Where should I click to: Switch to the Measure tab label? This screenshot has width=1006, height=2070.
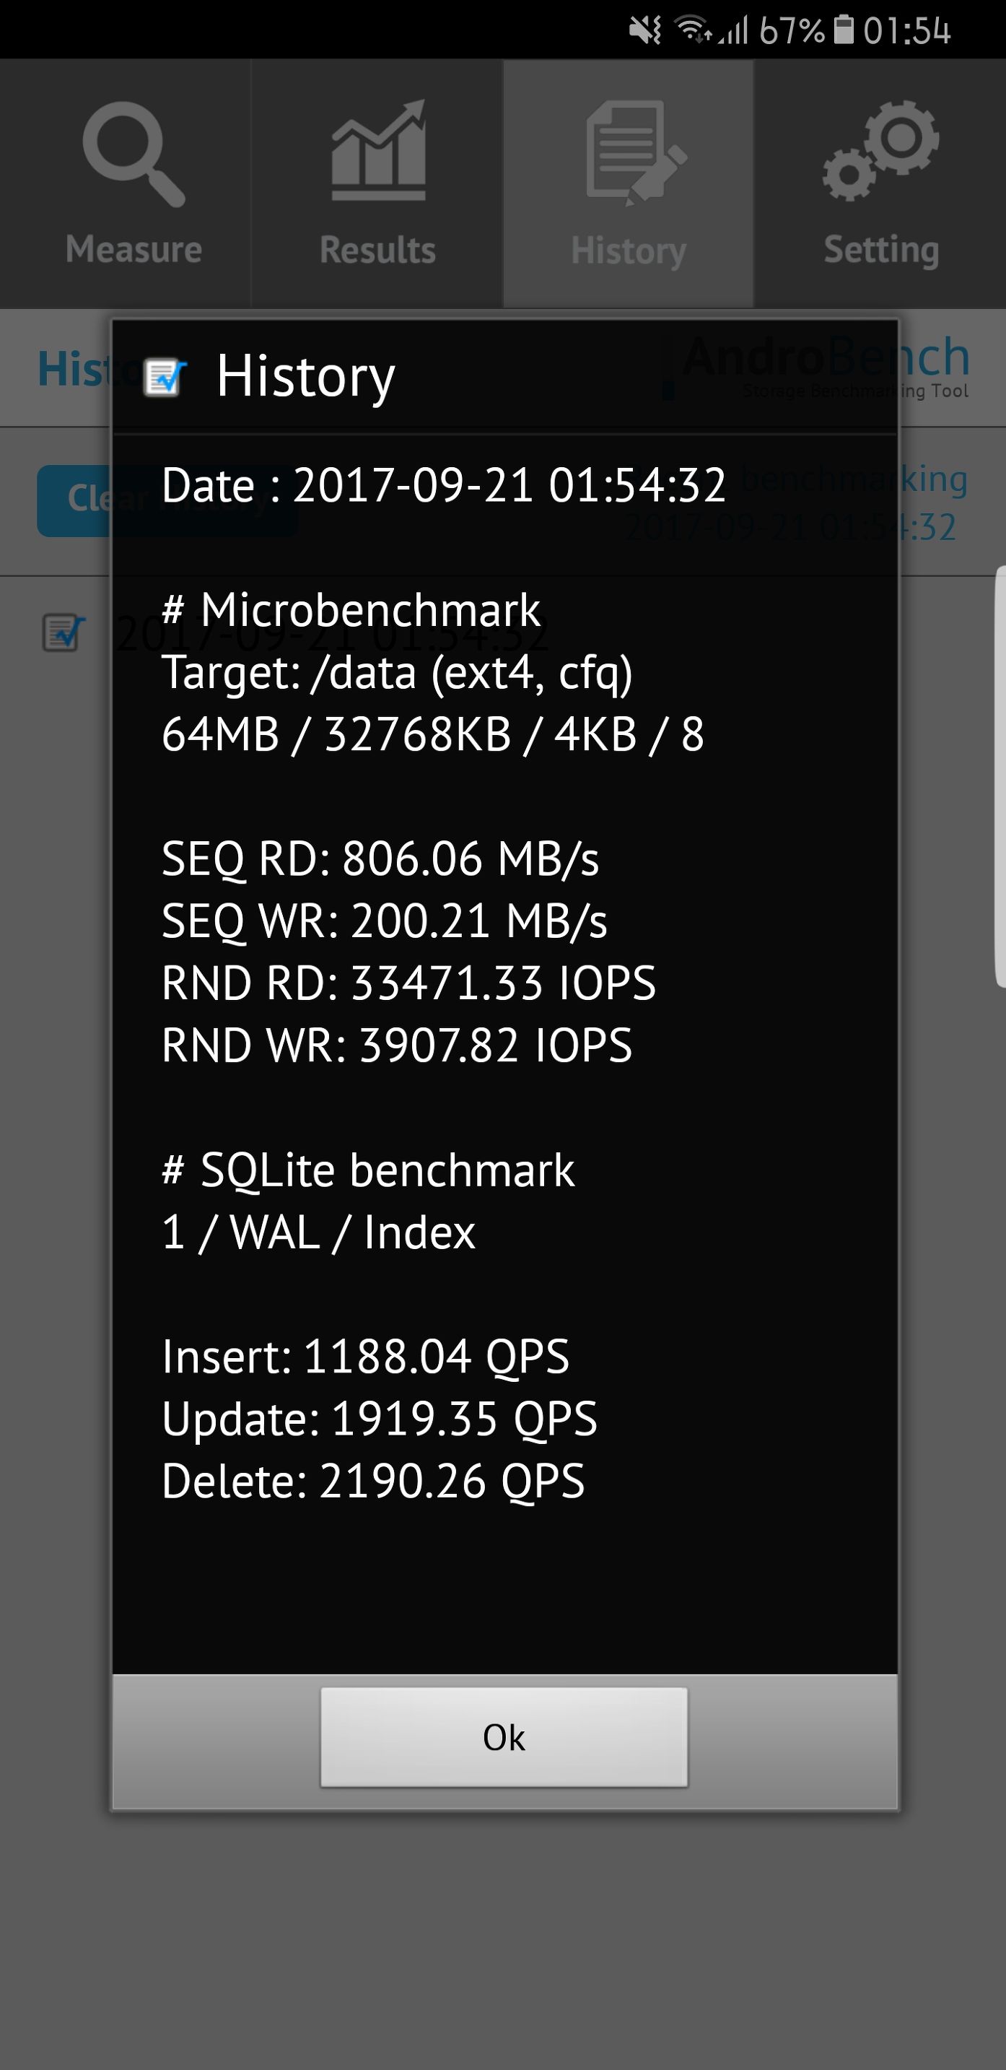click(x=134, y=250)
